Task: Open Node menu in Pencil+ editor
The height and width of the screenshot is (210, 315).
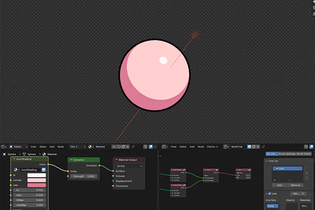Action: (x=201, y=147)
